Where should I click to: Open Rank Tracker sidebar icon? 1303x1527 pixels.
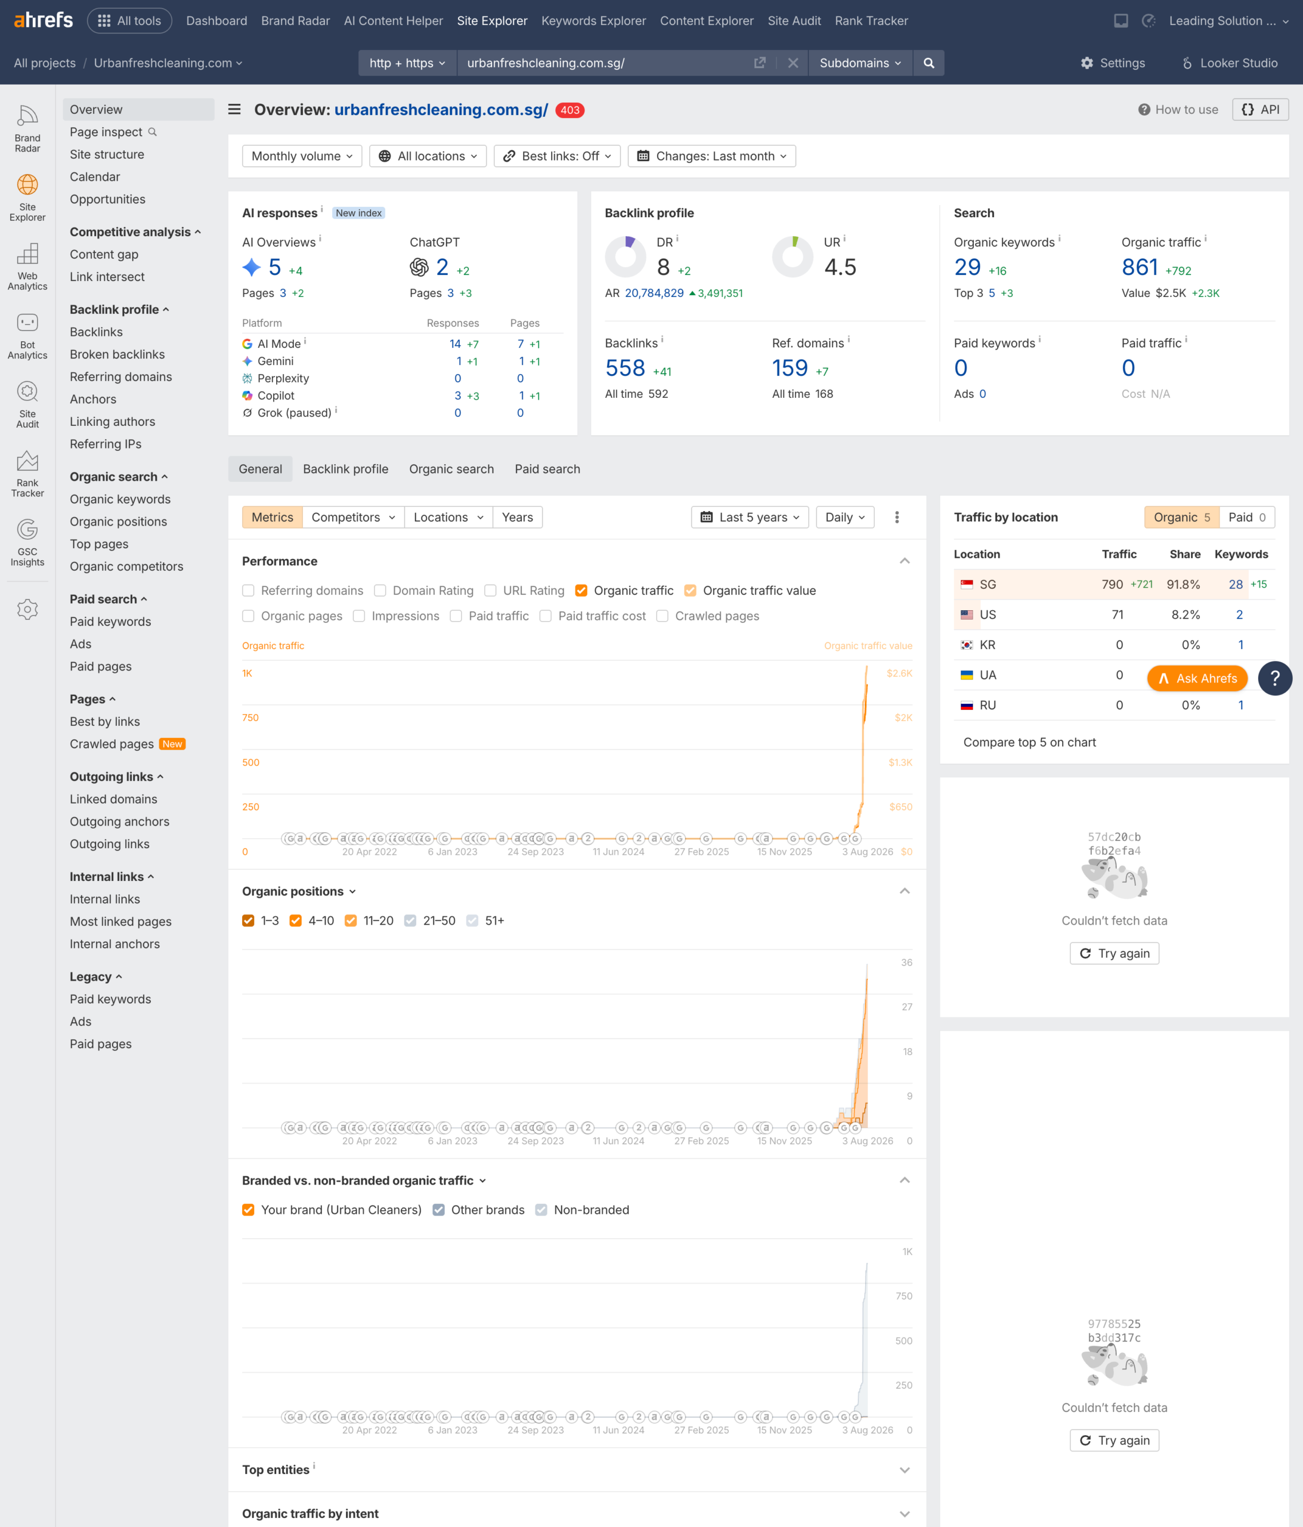27,474
